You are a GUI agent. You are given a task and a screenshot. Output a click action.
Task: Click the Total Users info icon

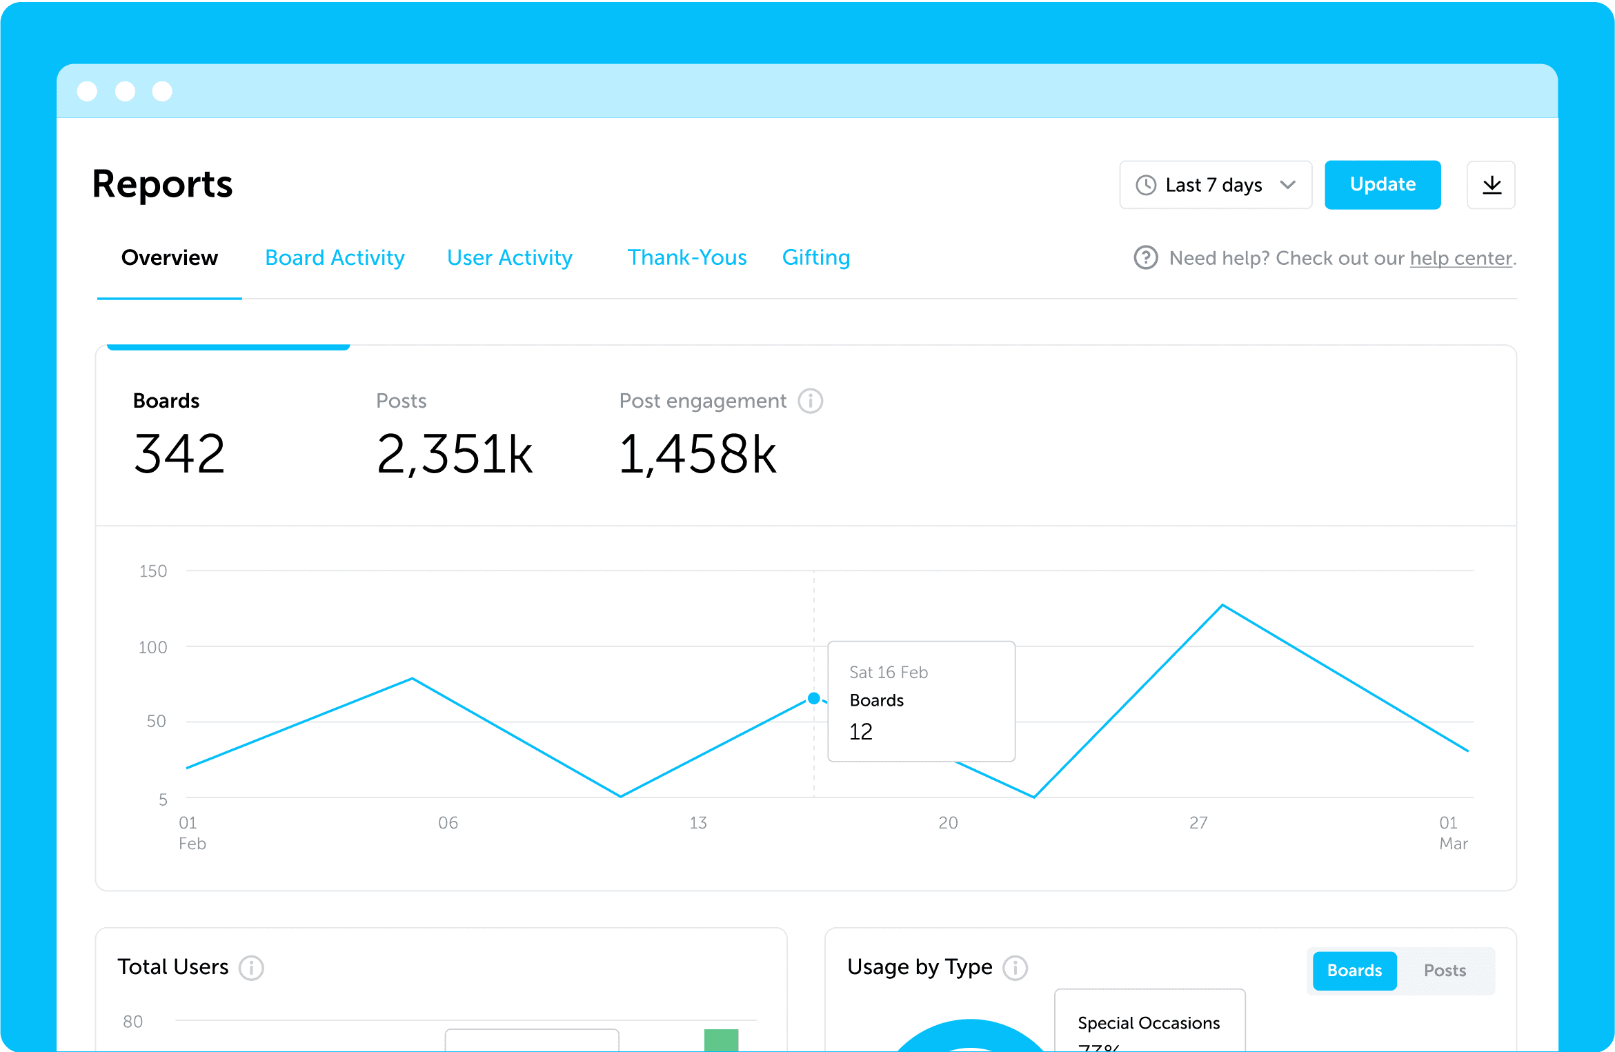[251, 968]
